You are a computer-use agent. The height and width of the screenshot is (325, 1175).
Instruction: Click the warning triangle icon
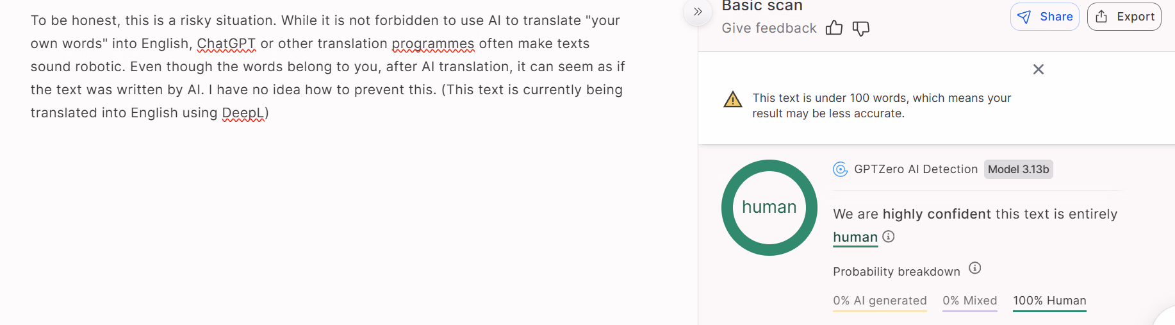pyautogui.click(x=732, y=99)
